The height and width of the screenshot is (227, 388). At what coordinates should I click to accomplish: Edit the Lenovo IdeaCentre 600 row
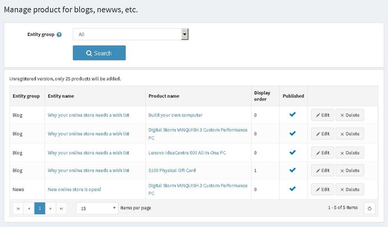[323, 153]
